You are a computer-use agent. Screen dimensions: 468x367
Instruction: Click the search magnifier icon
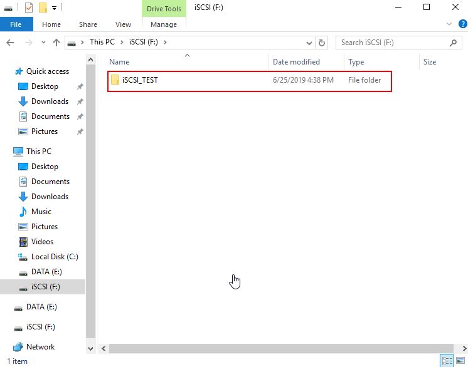pyautogui.click(x=453, y=43)
